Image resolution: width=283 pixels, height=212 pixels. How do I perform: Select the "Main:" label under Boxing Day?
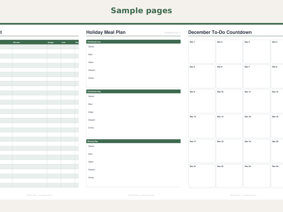(x=91, y=154)
